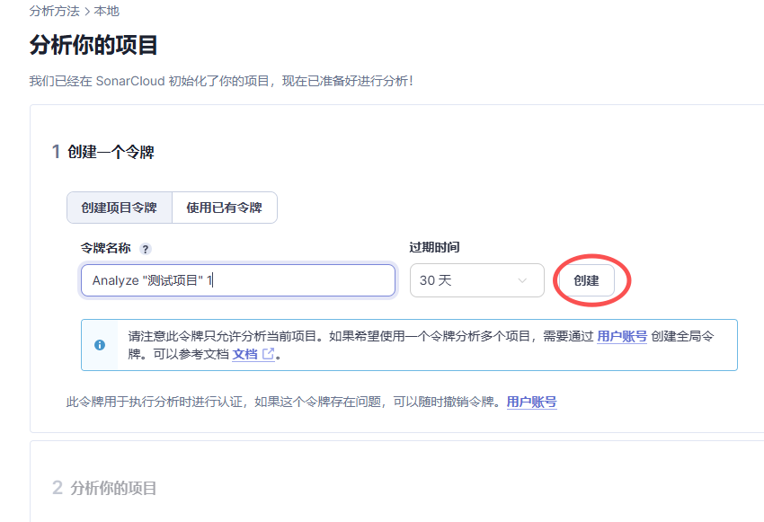Click the 令牌名称 input field
The width and height of the screenshot is (764, 522).
tap(238, 280)
